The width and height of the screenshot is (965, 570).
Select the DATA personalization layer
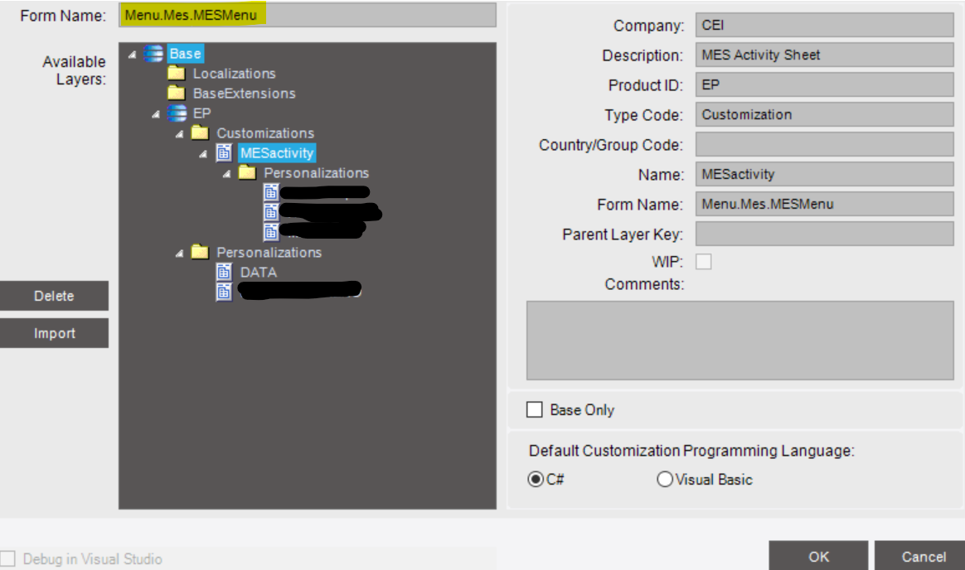[x=259, y=272]
